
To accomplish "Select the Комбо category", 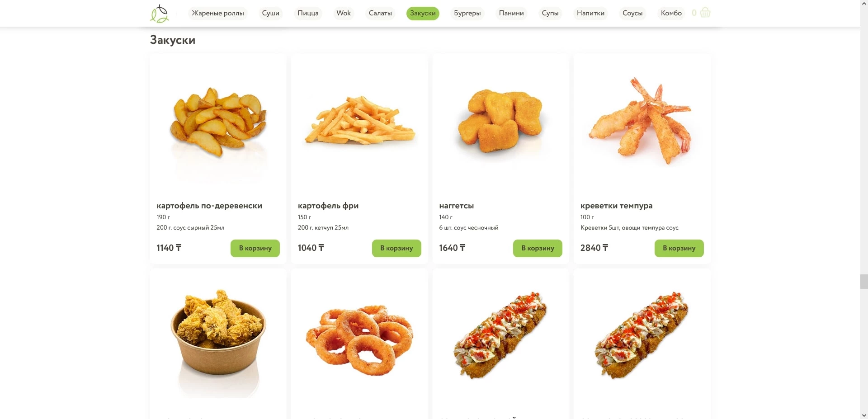I will click(x=671, y=13).
